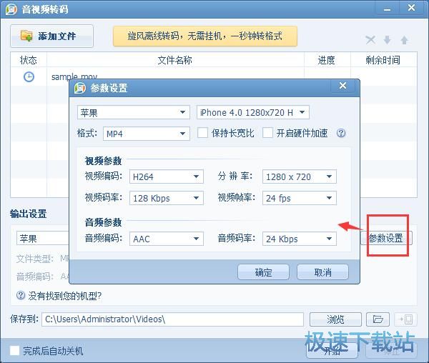Click the move up arrow icon

405,40
